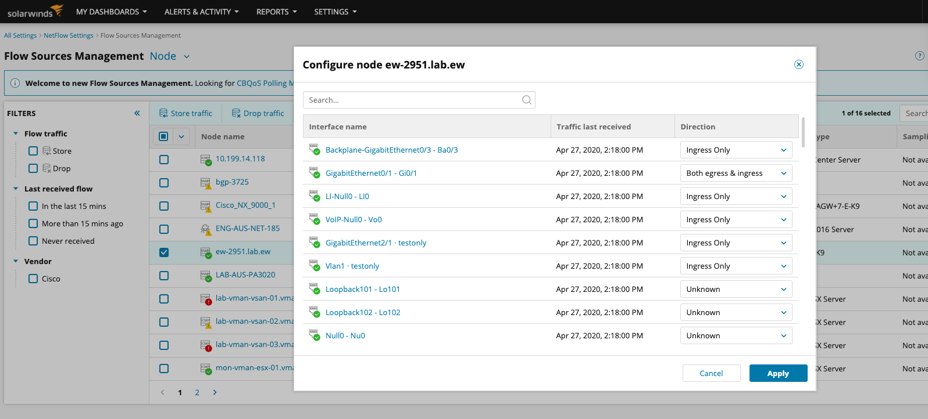The width and height of the screenshot is (928, 419).
Task: Go to the next page arrow in pagination
Action: (x=215, y=392)
